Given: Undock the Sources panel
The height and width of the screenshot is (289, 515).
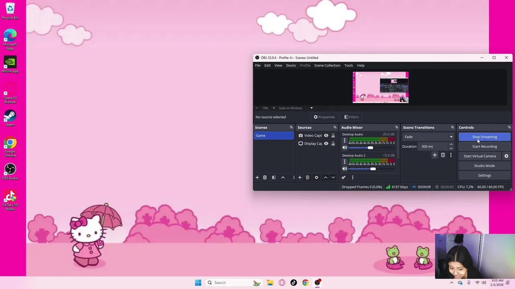Looking at the screenshot, I should coord(335,128).
